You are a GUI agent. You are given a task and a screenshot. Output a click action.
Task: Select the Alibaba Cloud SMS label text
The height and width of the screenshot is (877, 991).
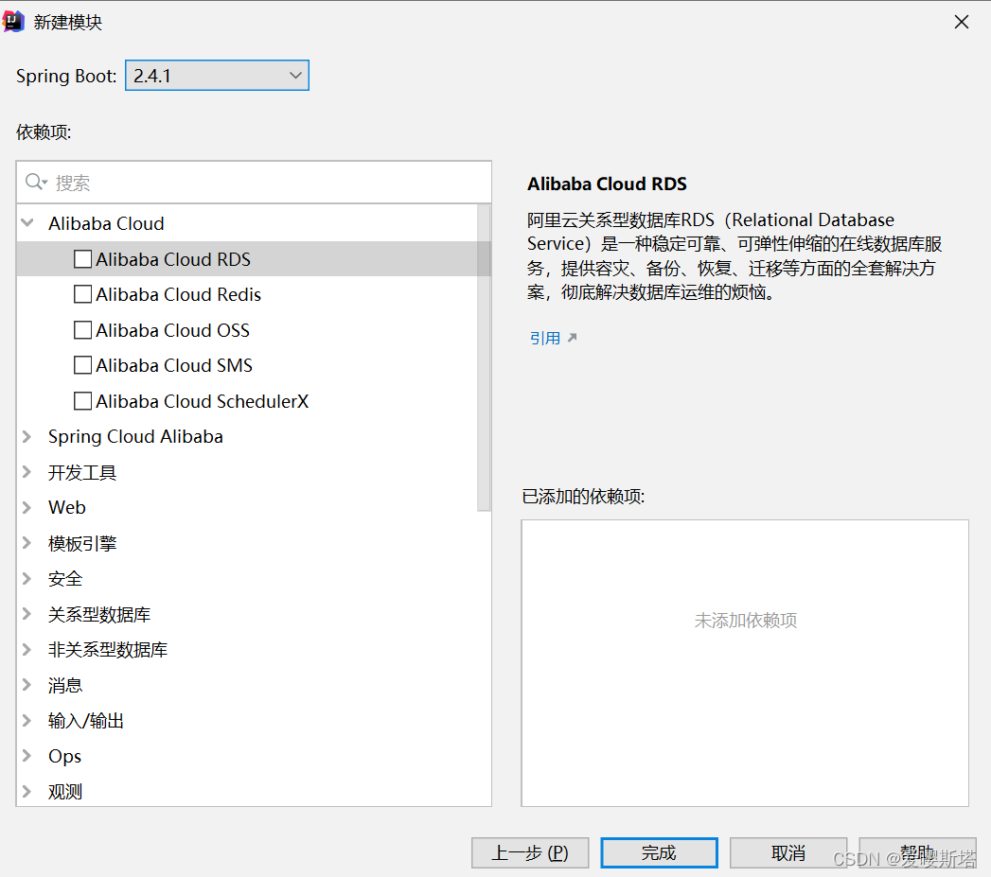pyautogui.click(x=174, y=365)
